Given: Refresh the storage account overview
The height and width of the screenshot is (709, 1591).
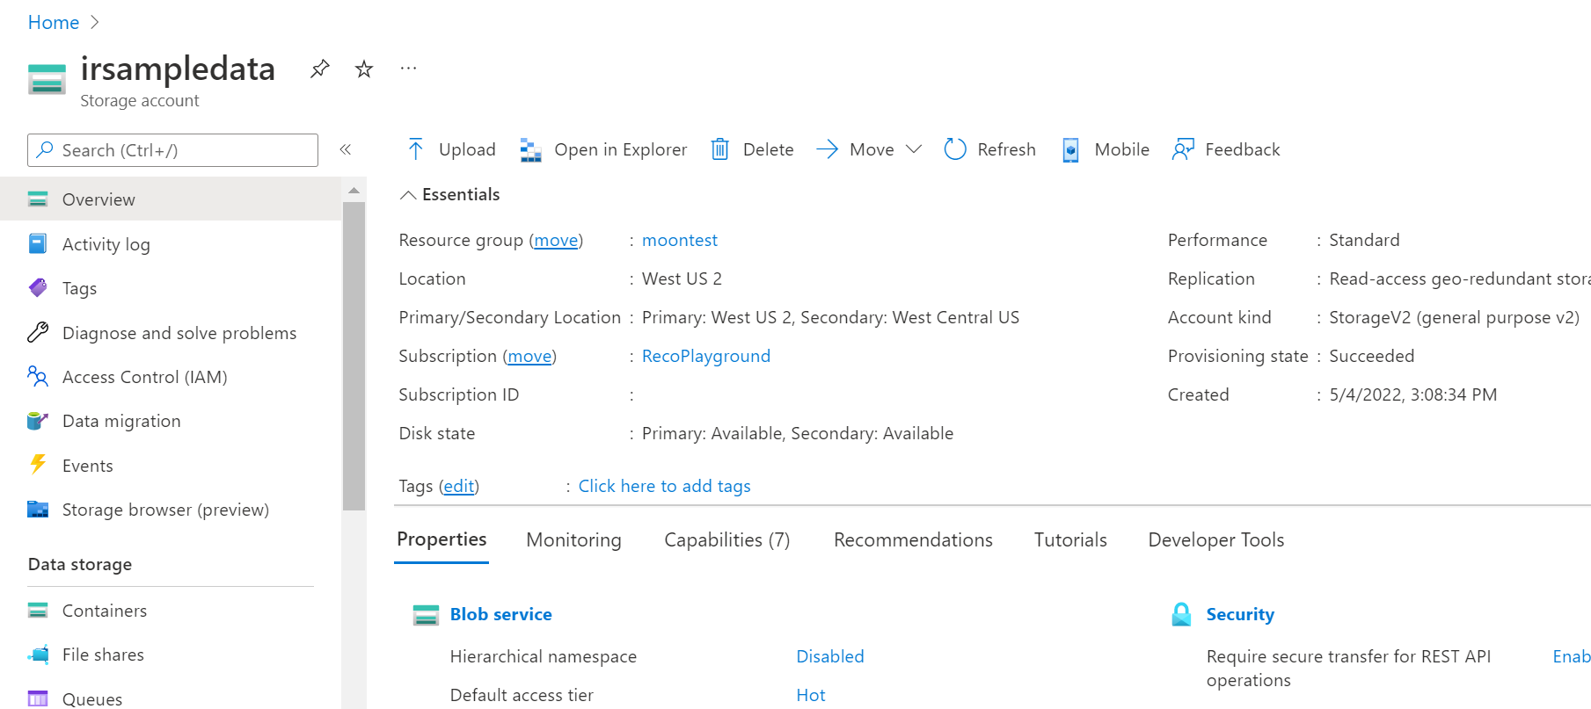Looking at the screenshot, I should pos(989,149).
